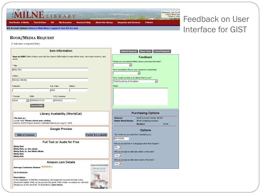Open Research Help menu
The width and height of the screenshot is (261, 195).
click(x=84, y=22)
